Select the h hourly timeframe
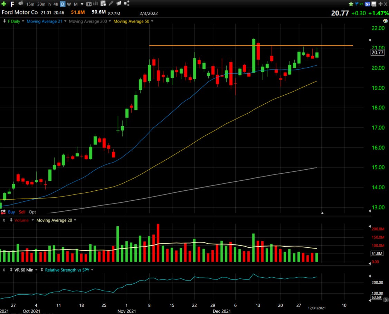Image resolution: width=389 pixels, height=314 pixels. click(x=49, y=4)
